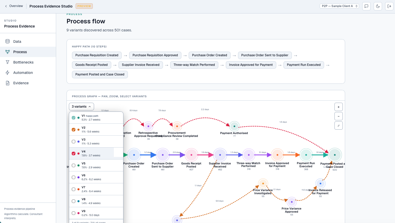This screenshot has width=395, height=223.
Task: Collapse the 3 variants dropdown
Action: point(81,107)
